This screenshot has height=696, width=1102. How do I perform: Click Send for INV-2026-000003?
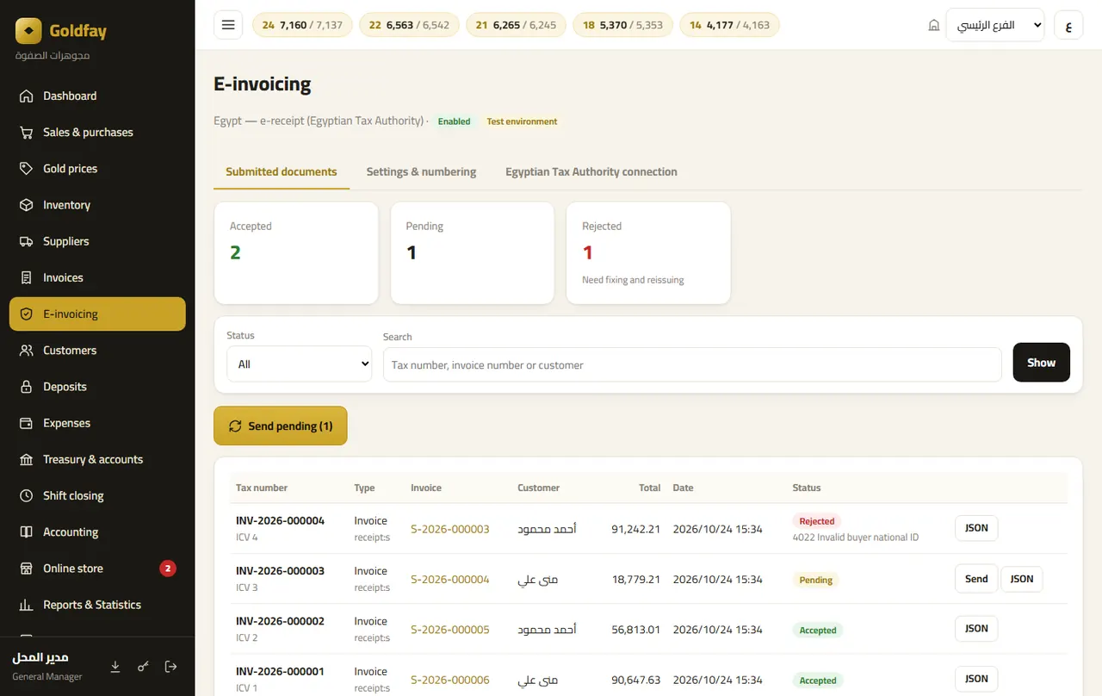coord(976,579)
